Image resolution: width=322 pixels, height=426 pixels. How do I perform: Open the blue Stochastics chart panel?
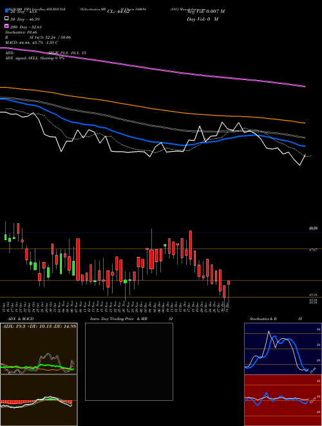tap(283, 349)
